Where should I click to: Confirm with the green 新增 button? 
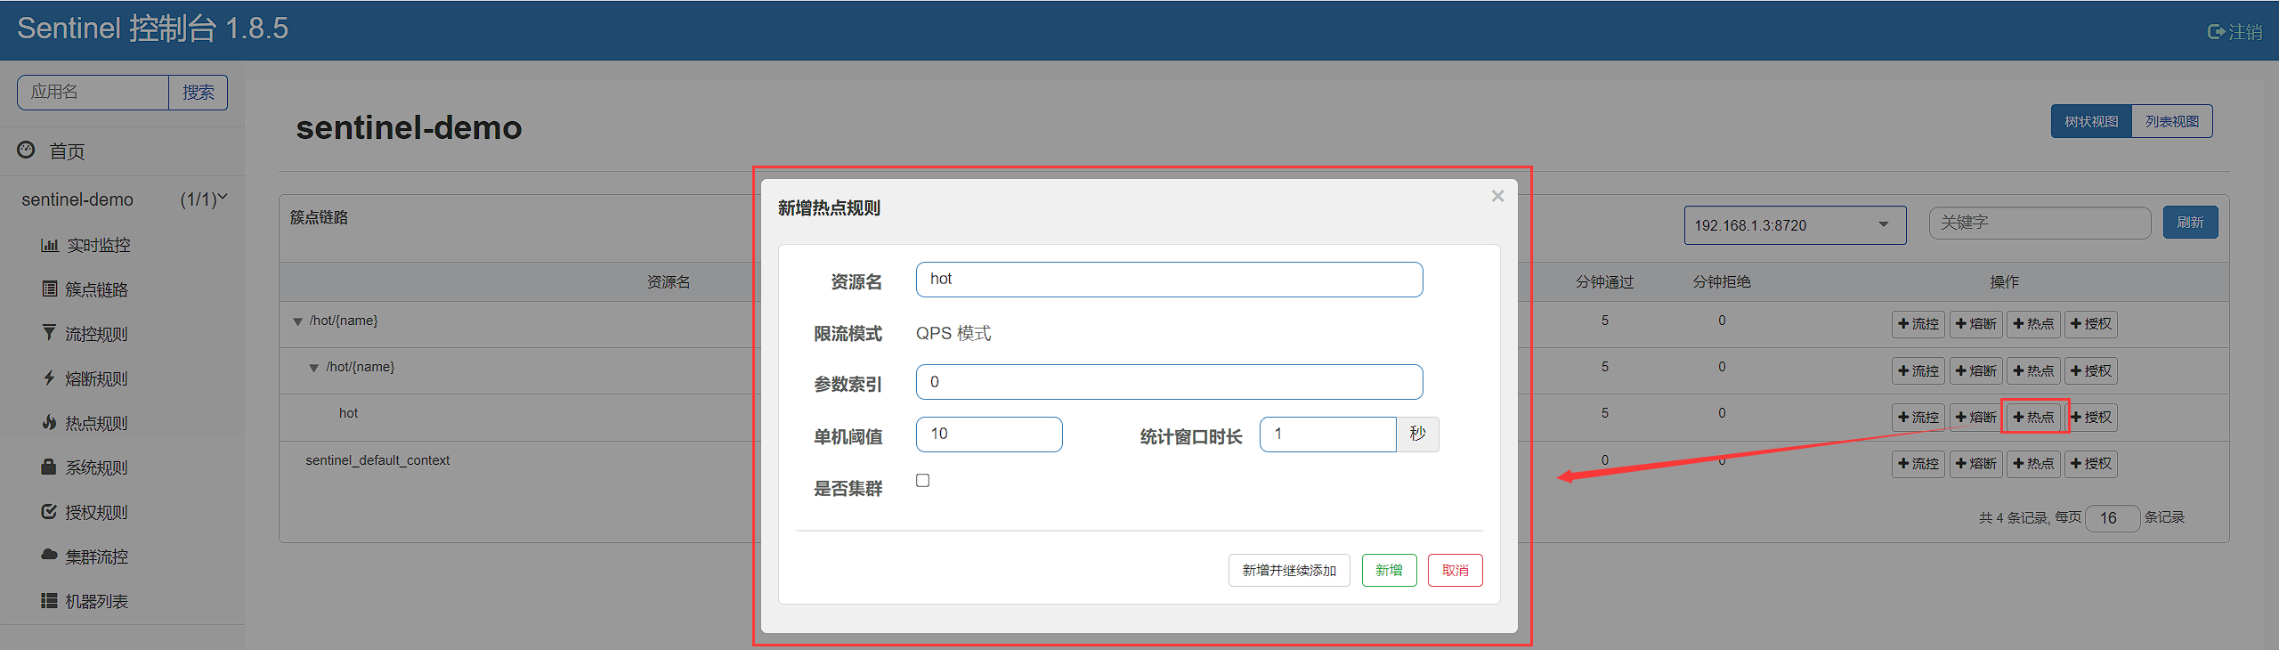click(x=1389, y=571)
